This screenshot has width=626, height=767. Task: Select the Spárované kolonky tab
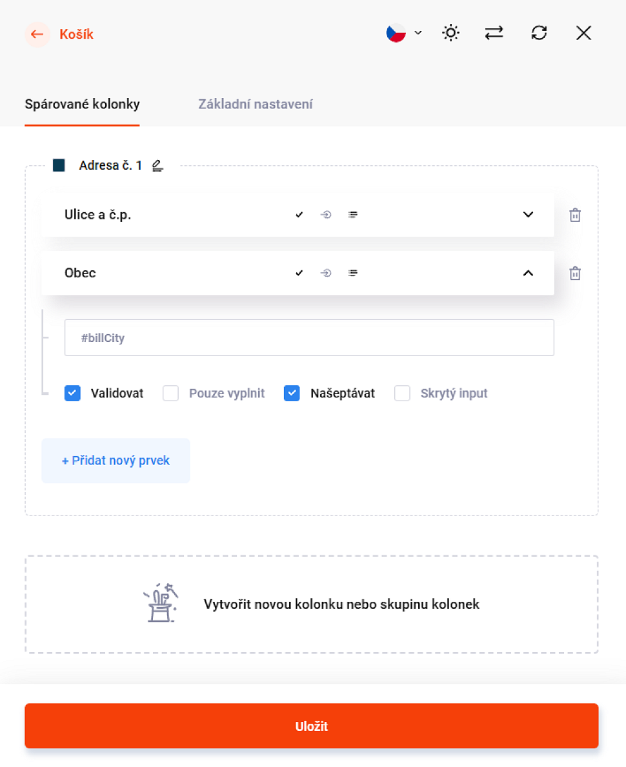tap(82, 104)
